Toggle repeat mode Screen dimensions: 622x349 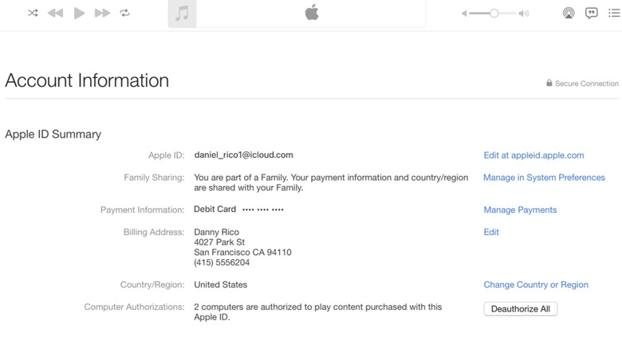(x=125, y=14)
